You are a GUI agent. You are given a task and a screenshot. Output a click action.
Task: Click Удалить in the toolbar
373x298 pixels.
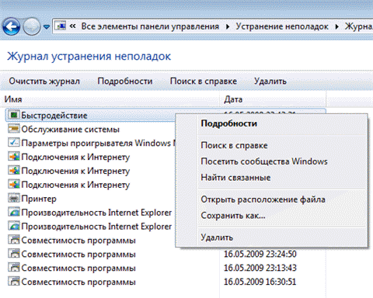point(270,81)
